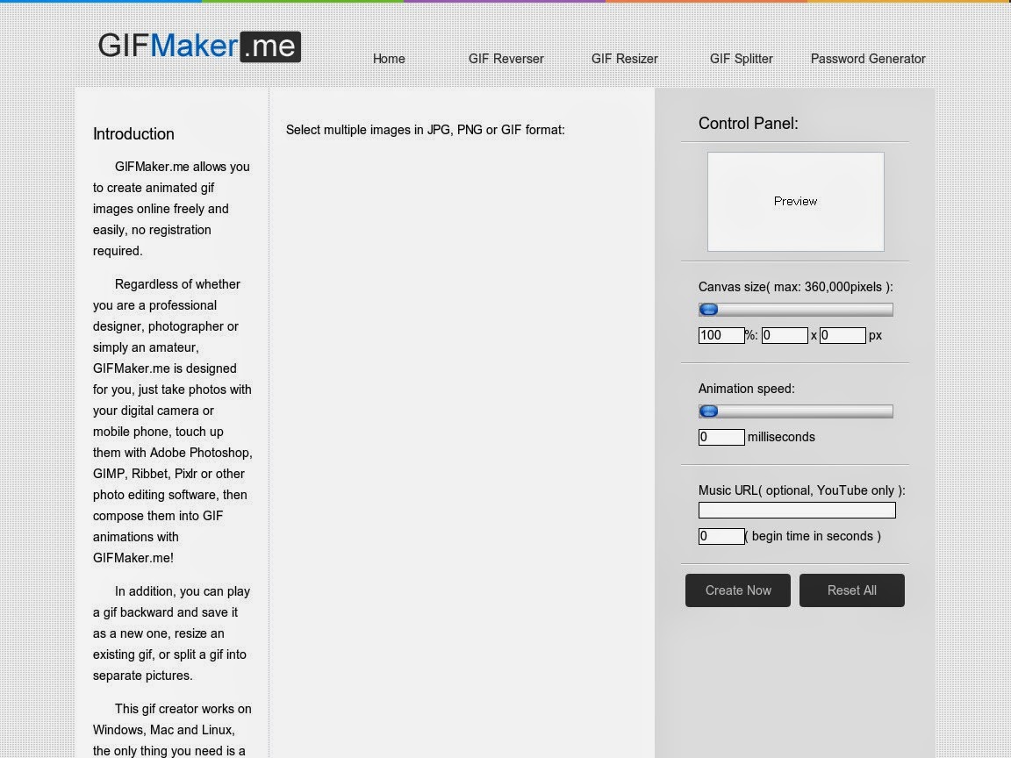Viewport: 1011px width, 758px height.
Task: Navigate to GIF Splitter
Action: pyautogui.click(x=741, y=59)
